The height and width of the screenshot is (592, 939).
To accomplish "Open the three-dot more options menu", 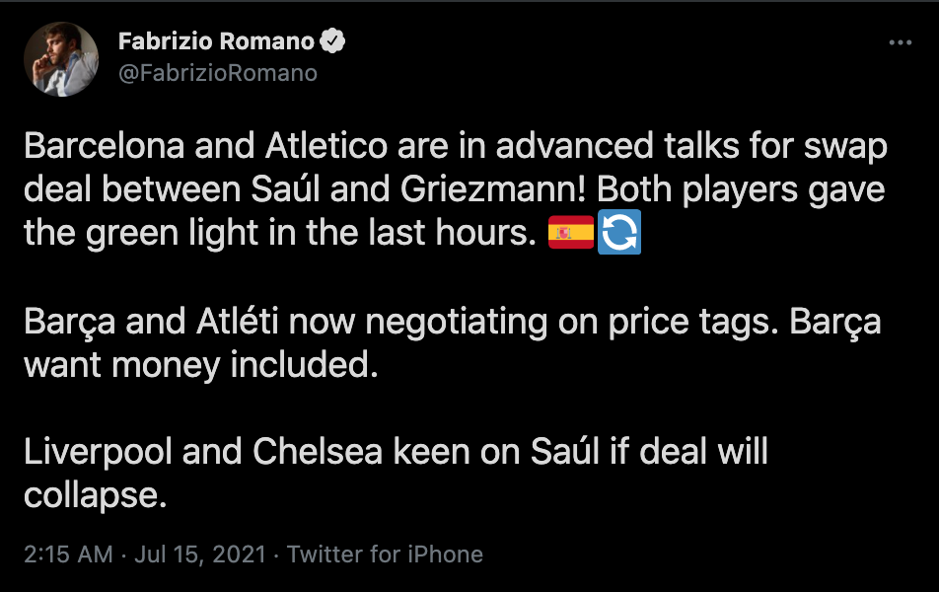I will (900, 43).
